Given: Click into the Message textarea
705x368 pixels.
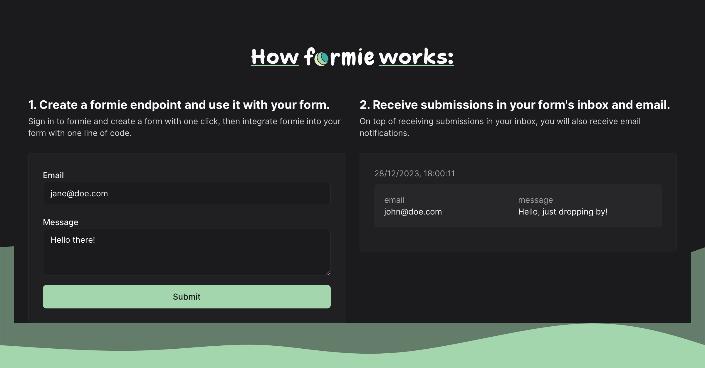Looking at the screenshot, I should click(x=187, y=252).
